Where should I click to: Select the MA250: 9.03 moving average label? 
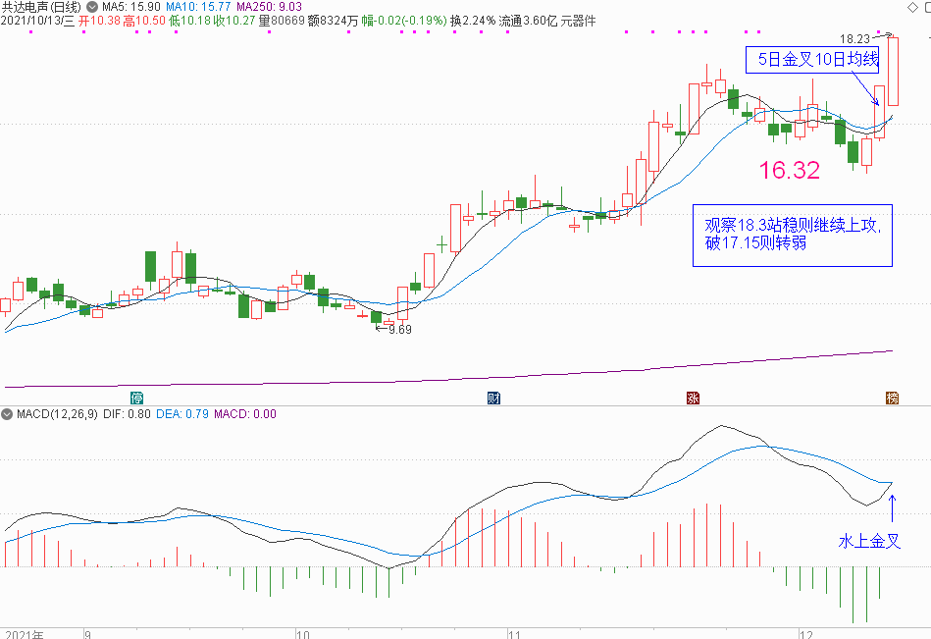[x=270, y=7]
